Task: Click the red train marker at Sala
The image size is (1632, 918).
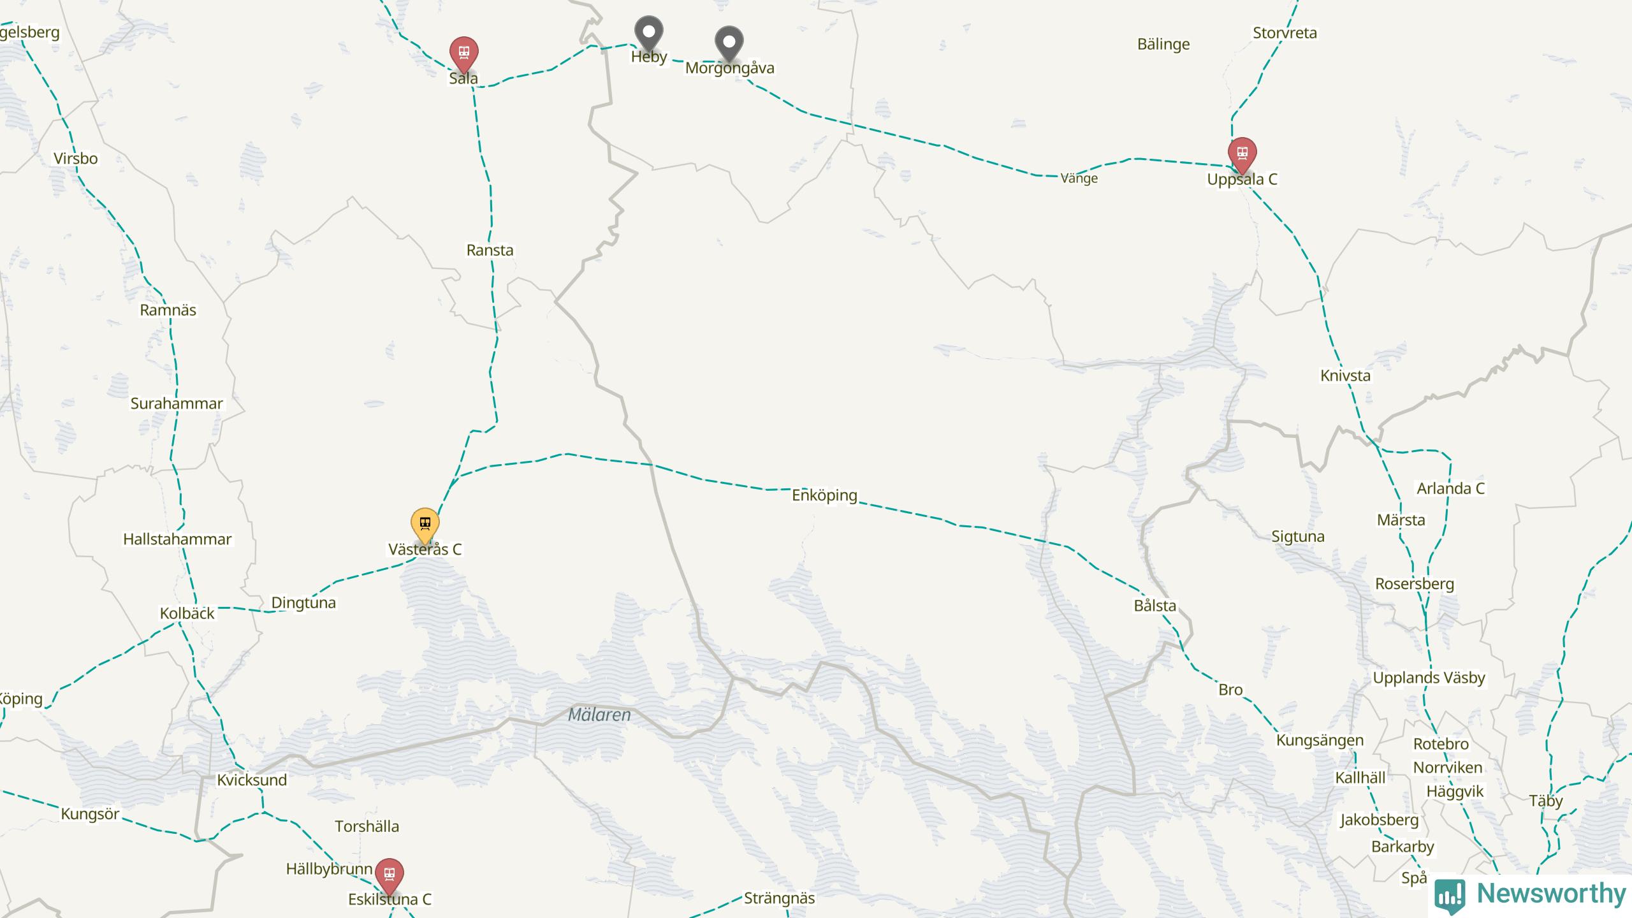Action: [463, 54]
